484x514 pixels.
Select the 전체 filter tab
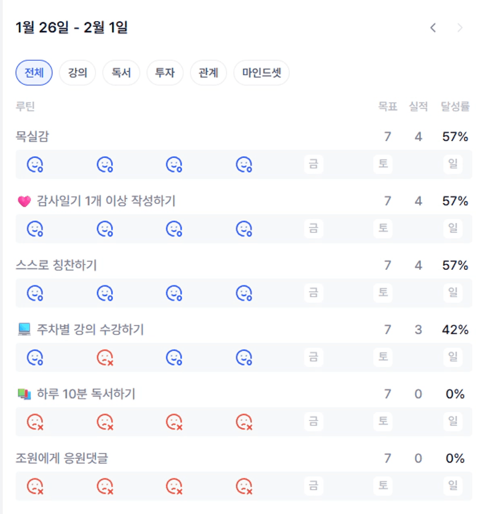34,73
